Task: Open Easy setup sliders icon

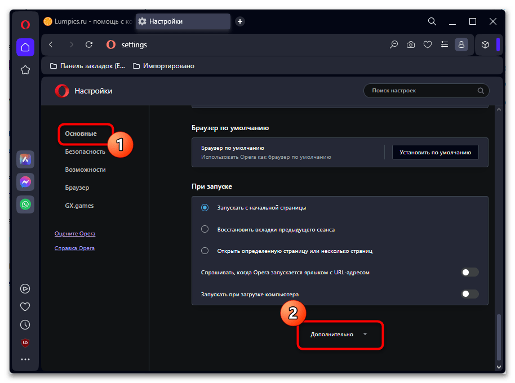Action: point(445,44)
